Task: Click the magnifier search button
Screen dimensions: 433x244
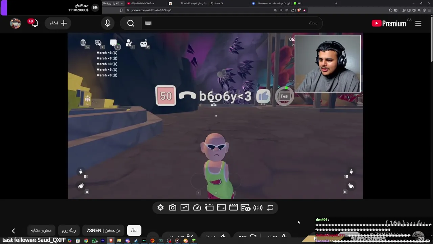Action: click(131, 23)
